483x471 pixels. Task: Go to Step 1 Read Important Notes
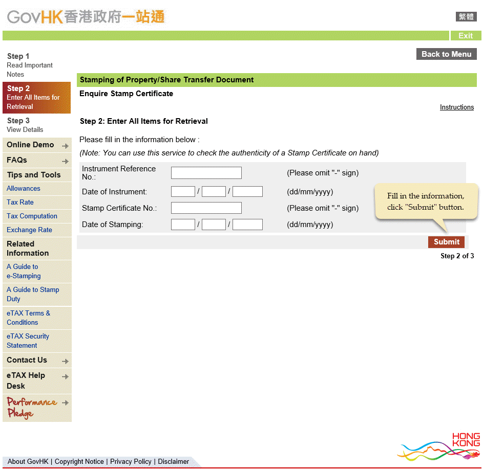click(29, 65)
